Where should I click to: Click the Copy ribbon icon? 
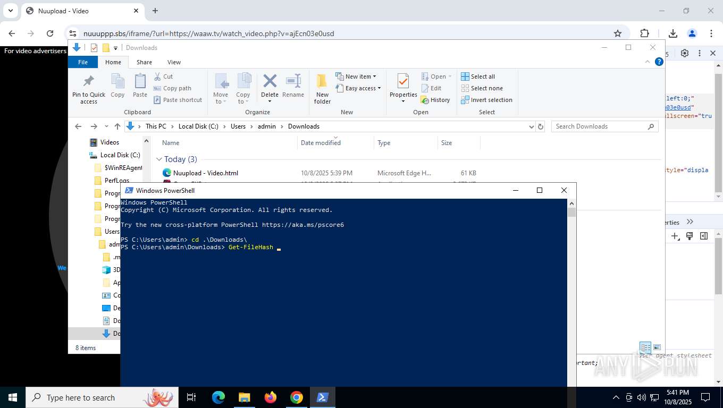(x=117, y=81)
